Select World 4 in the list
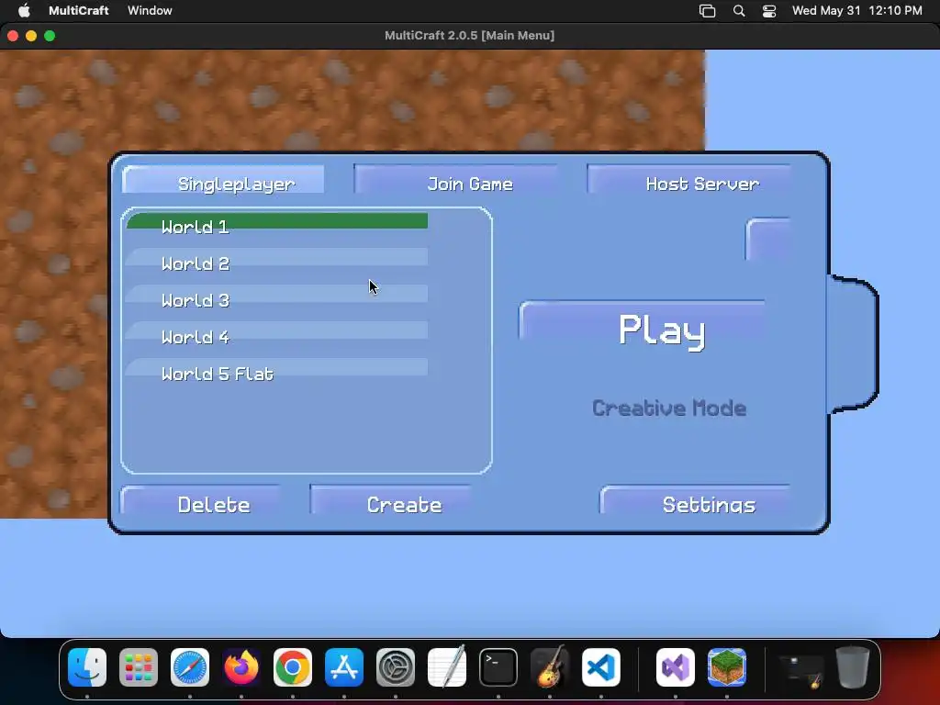The height and width of the screenshot is (705, 940). point(277,330)
